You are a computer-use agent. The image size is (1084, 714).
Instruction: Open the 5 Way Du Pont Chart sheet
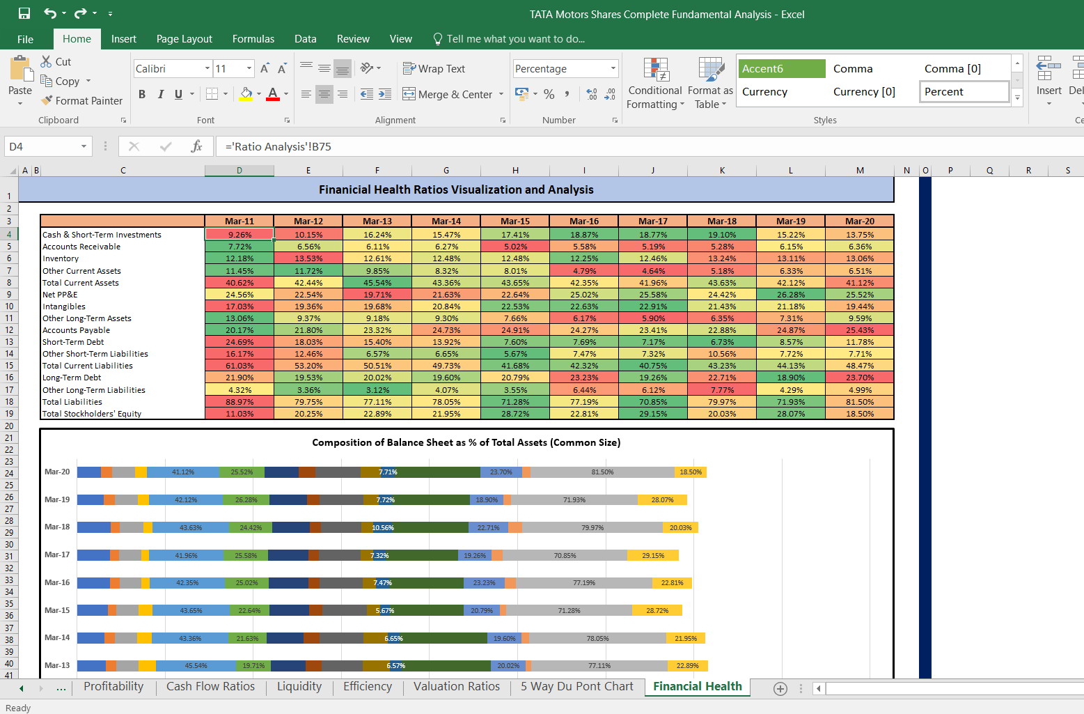point(577,686)
